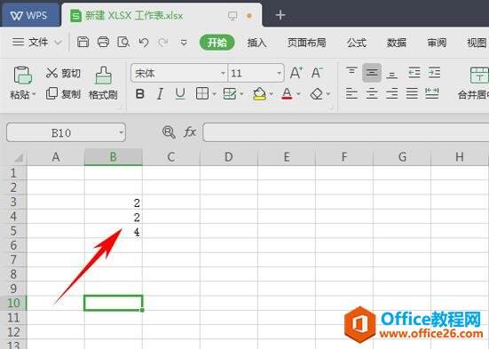Screen dimensions: 489x349
Task: Toggle Underline formatting
Action: [180, 93]
